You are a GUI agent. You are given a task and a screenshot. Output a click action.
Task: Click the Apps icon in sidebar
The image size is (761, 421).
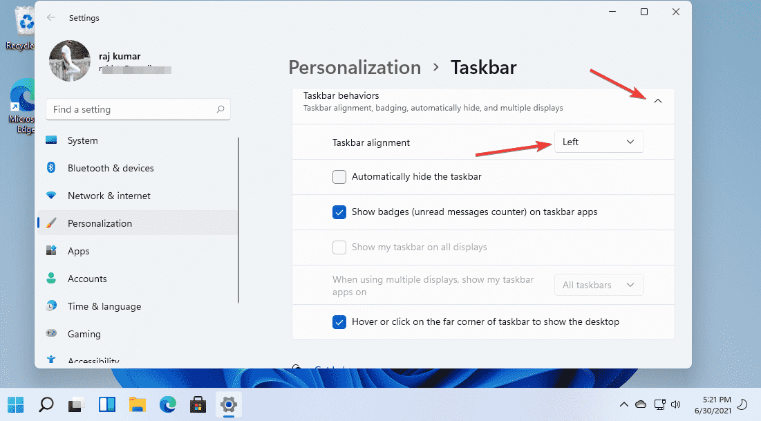tap(51, 250)
